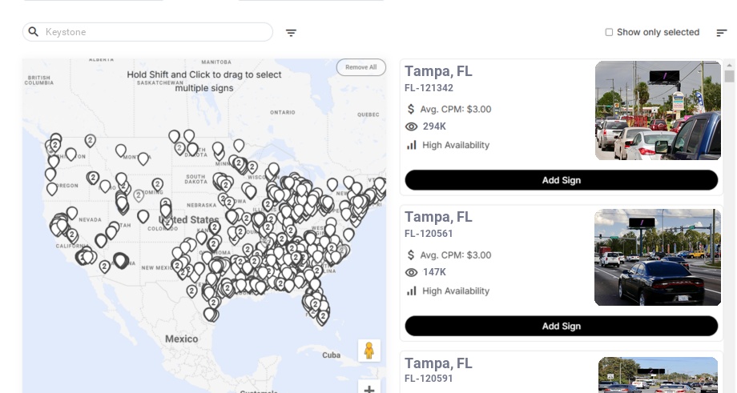Open the FL-120561 billboard photo

click(658, 257)
